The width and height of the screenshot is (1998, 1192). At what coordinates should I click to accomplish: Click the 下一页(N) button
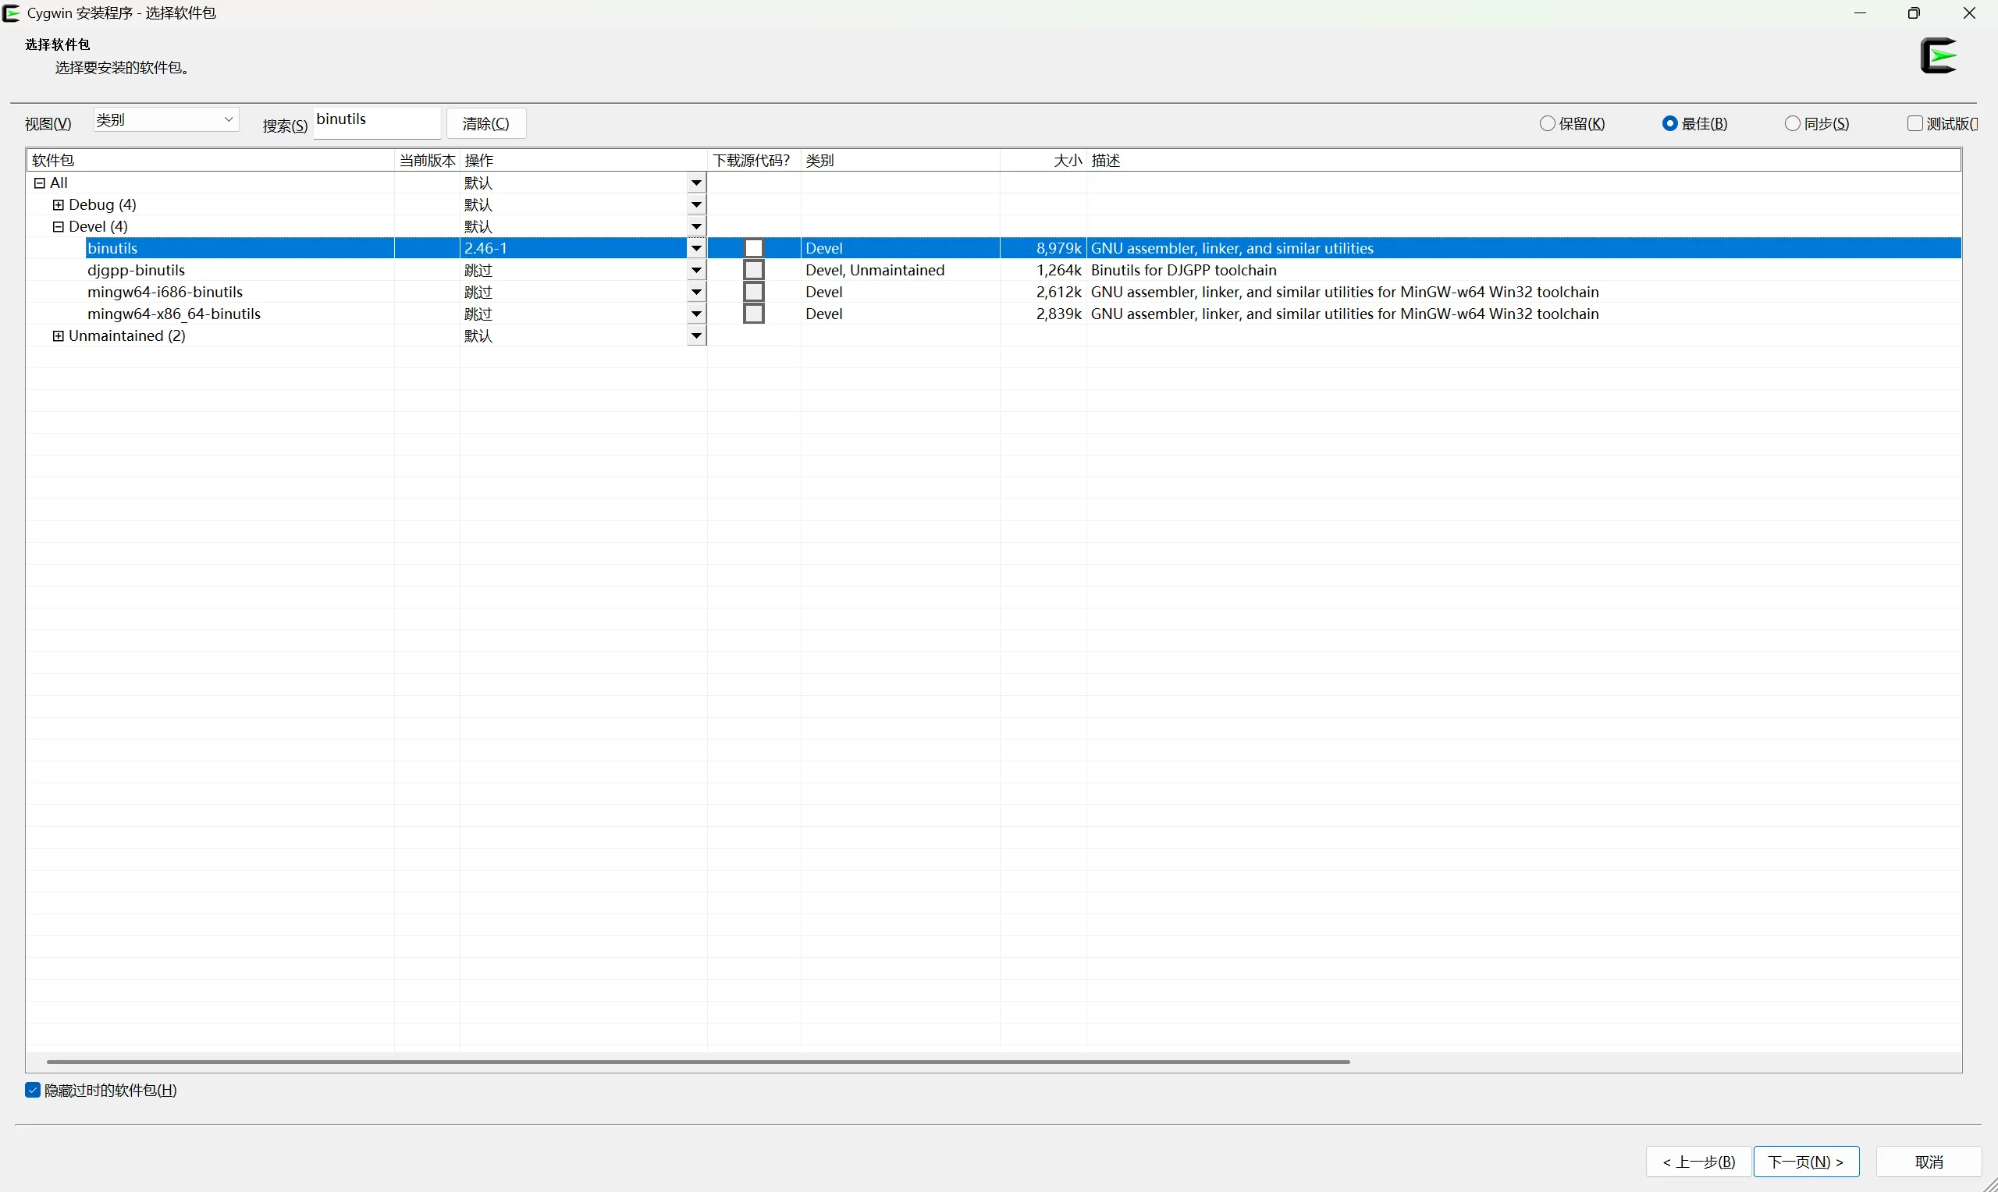click(x=1806, y=1162)
